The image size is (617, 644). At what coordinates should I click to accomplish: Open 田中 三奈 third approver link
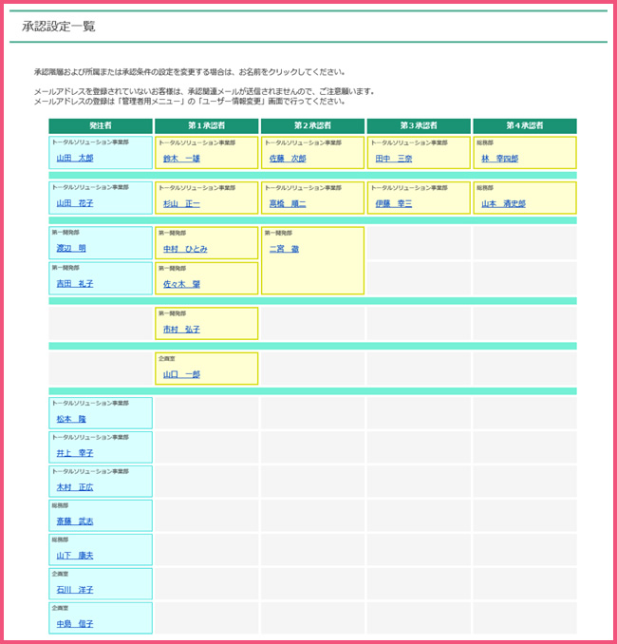(393, 159)
